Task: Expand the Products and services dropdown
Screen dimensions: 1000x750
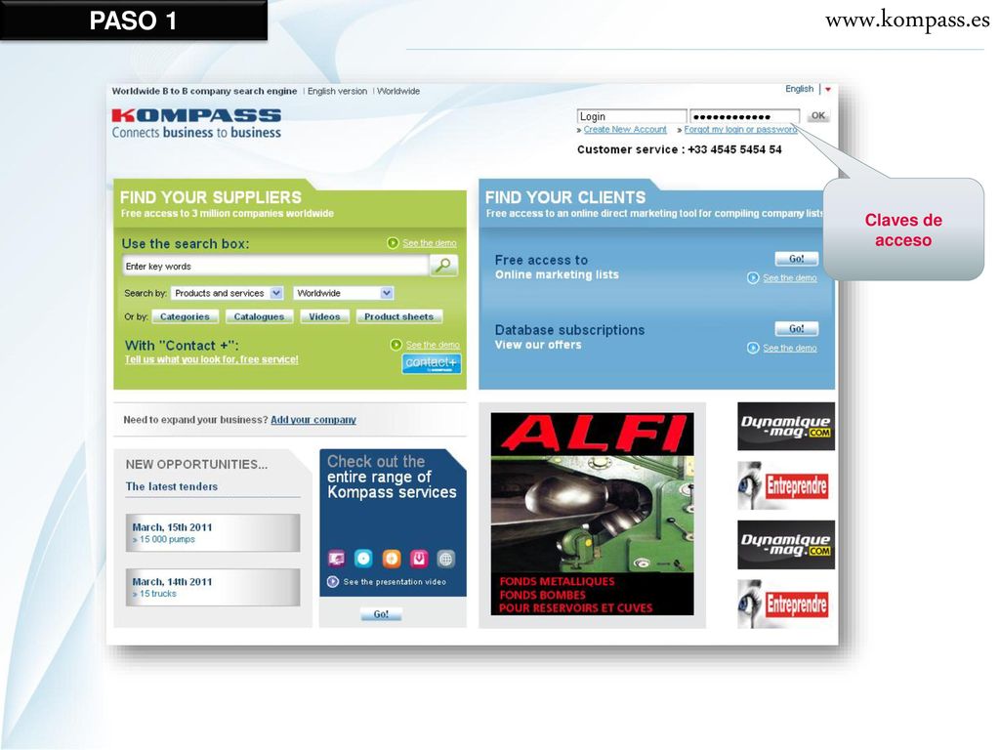Action: (x=276, y=293)
